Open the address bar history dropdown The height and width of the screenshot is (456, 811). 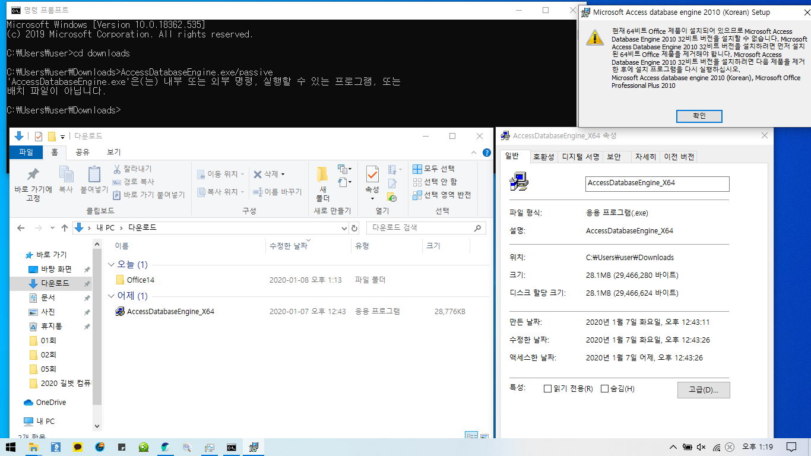click(344, 228)
